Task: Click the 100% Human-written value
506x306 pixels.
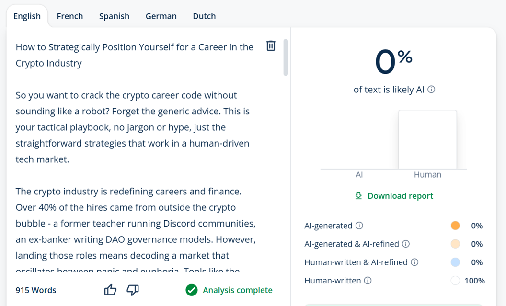Action: tap(474, 281)
